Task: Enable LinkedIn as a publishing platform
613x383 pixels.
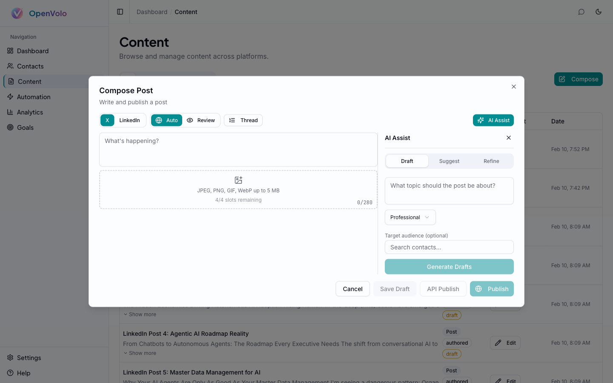Action: (129, 120)
